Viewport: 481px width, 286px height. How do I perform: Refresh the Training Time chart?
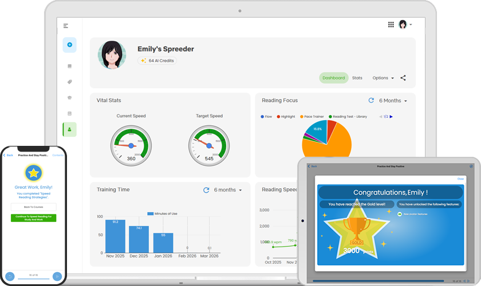pyautogui.click(x=206, y=190)
